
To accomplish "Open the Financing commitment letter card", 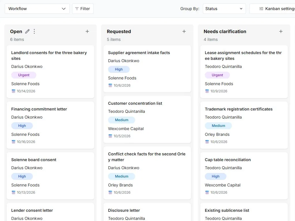I will click(50, 125).
